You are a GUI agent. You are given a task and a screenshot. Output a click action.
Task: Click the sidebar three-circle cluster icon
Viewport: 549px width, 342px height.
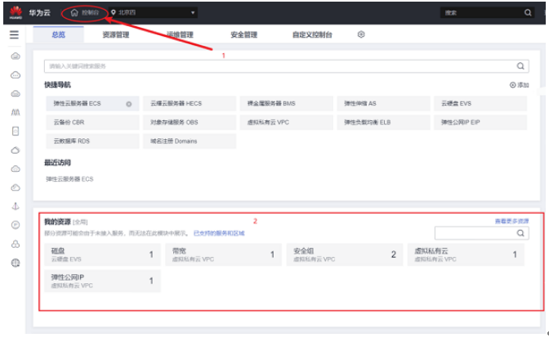coord(16,244)
